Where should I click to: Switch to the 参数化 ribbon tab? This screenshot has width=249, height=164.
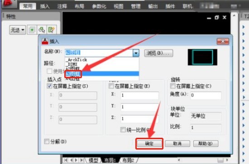[x=99, y=6]
